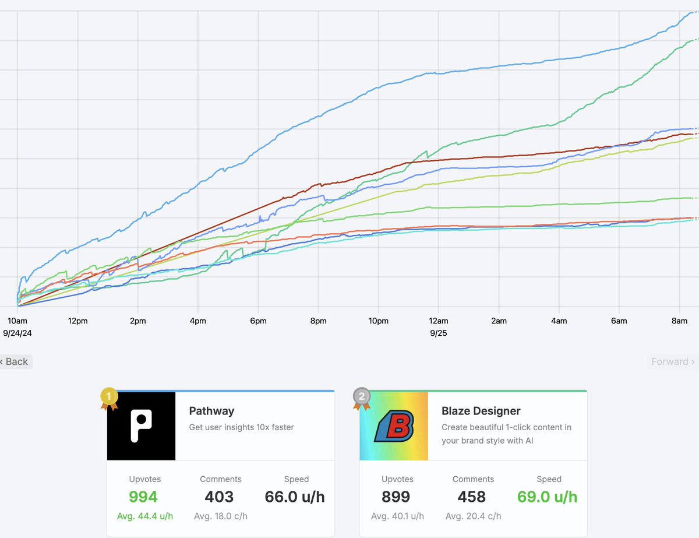699x538 pixels.
Task: Click the 10am axis label
Action: [x=17, y=321]
